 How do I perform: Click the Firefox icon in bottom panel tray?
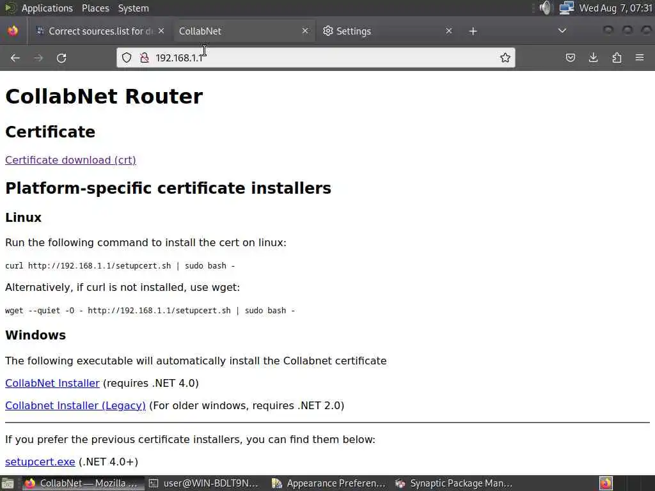click(606, 483)
